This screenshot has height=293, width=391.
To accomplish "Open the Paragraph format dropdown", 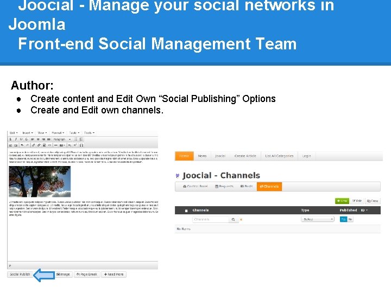I will (x=62, y=139).
